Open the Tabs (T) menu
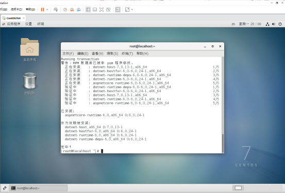Viewport: 285px width, 193px height. click(x=16, y=9)
